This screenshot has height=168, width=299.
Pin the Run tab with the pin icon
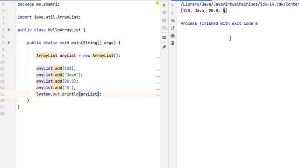point(164,47)
